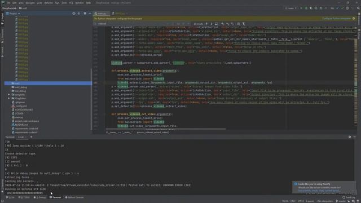Select the highlighted out2 folder
The width and height of the screenshot is (361, 203).
[48, 83]
